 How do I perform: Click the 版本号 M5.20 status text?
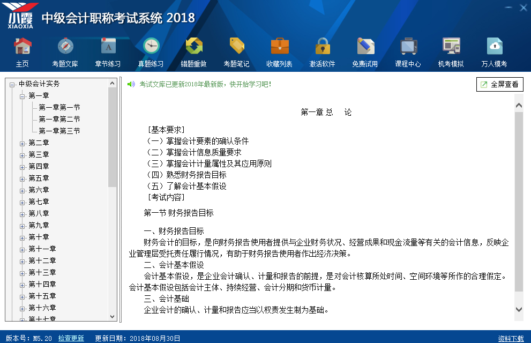coord(29,338)
